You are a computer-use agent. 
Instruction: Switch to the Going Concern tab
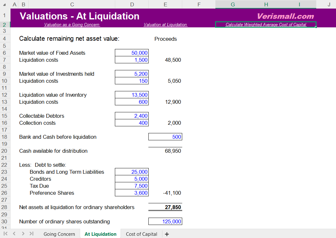point(59,234)
